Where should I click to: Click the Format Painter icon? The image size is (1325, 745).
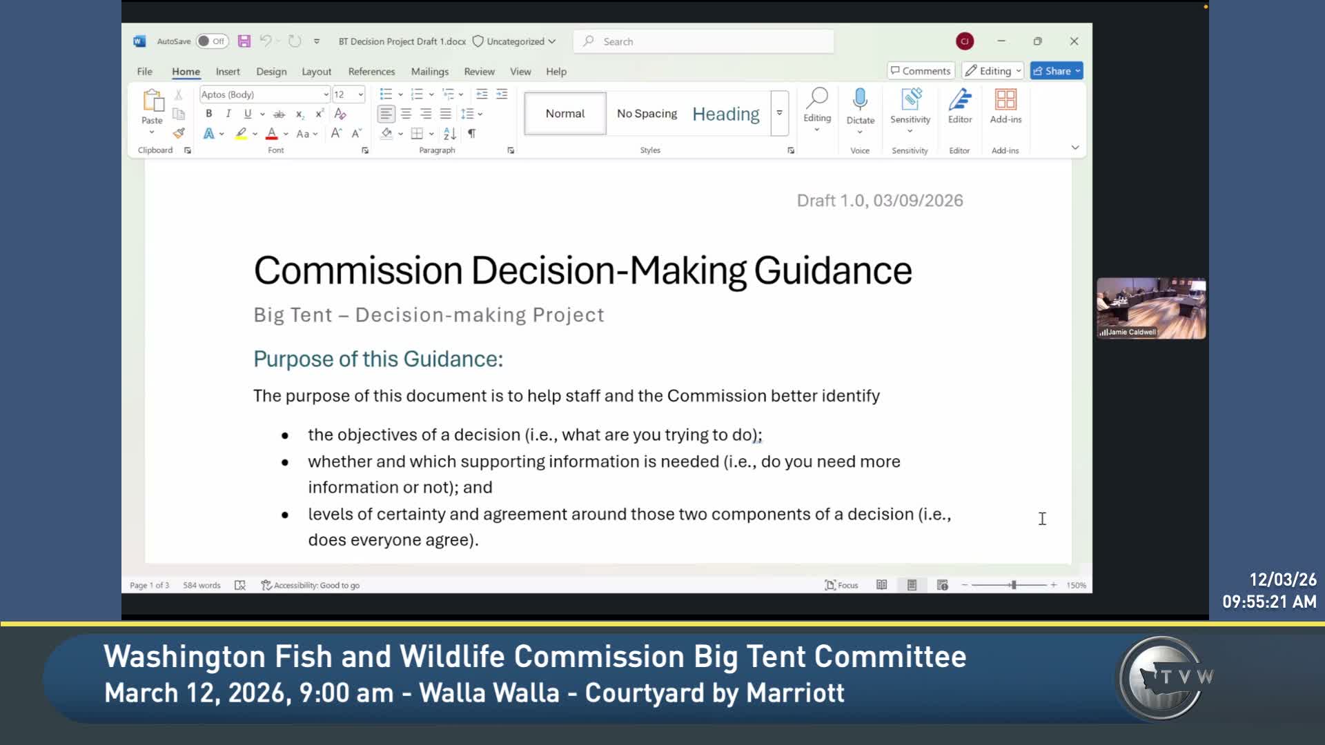click(179, 133)
